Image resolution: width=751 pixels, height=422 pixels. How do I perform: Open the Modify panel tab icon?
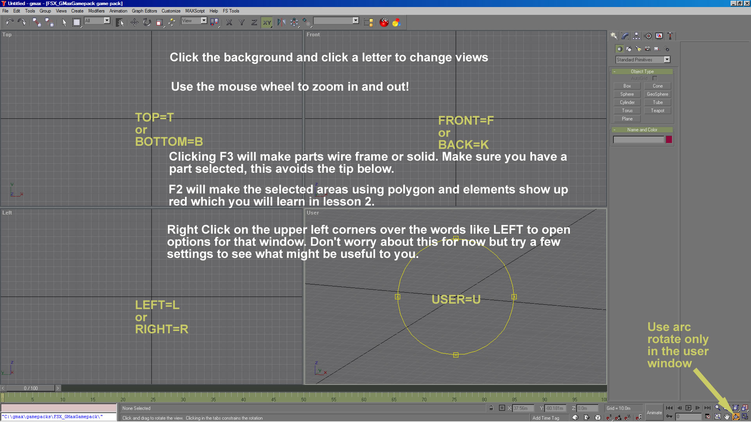[x=625, y=36]
